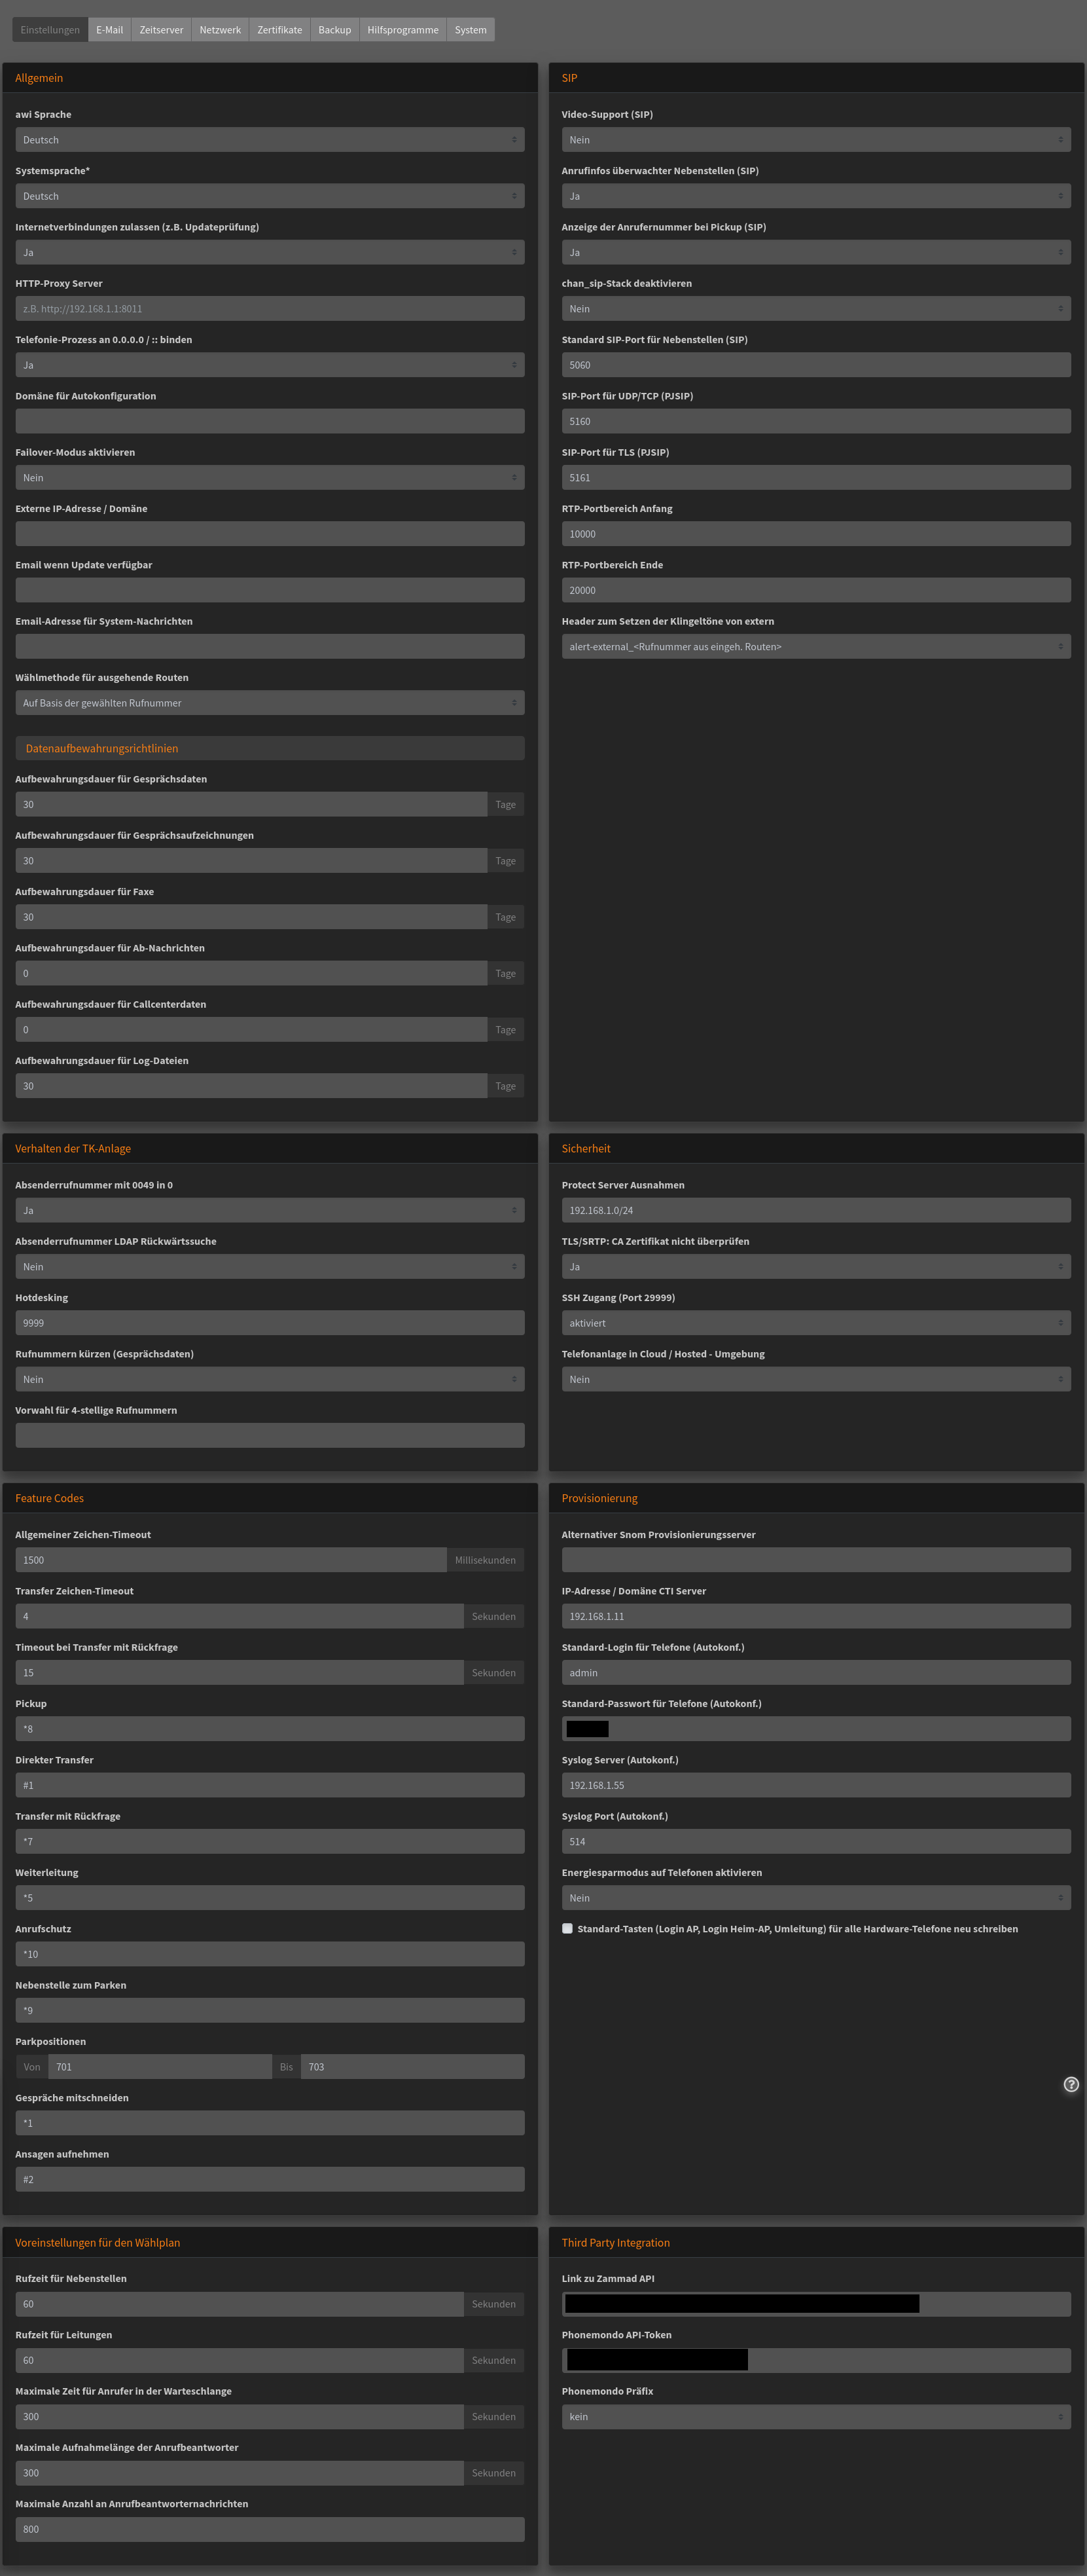This screenshot has width=1087, height=2576.
Task: Click the Hotdesking input field
Action: [270, 1323]
